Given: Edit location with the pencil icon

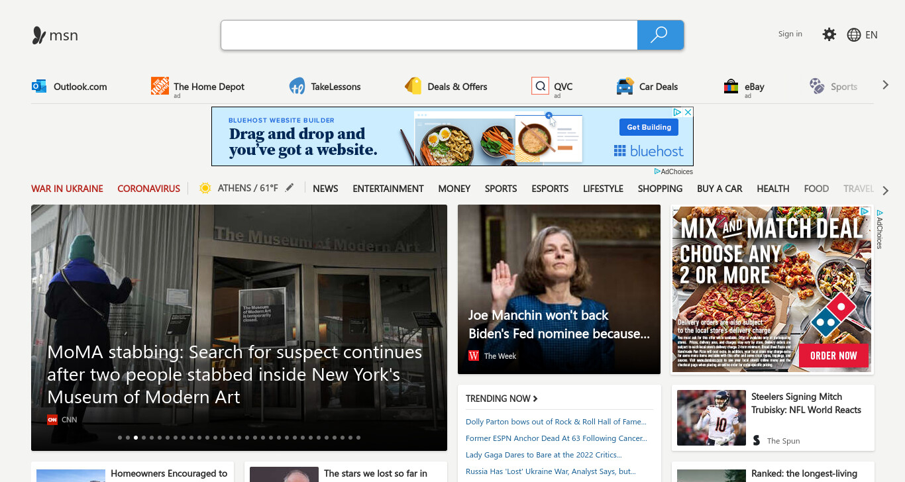Looking at the screenshot, I should pos(289,188).
